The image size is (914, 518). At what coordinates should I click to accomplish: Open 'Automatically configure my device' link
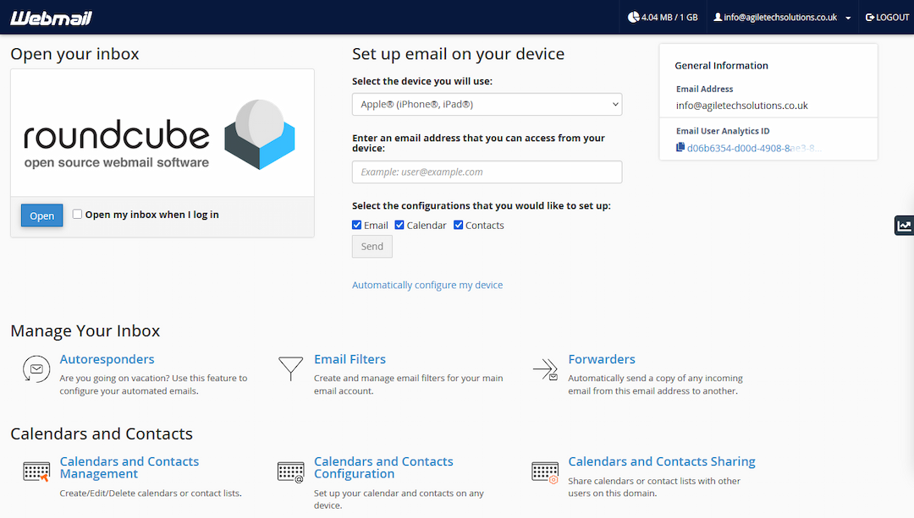[427, 285]
